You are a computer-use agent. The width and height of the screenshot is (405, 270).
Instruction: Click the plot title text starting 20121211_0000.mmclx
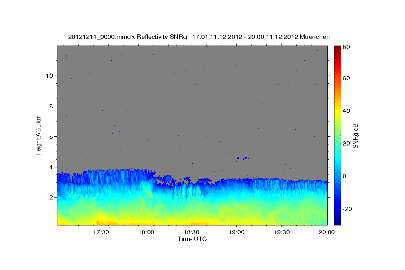[199, 37]
